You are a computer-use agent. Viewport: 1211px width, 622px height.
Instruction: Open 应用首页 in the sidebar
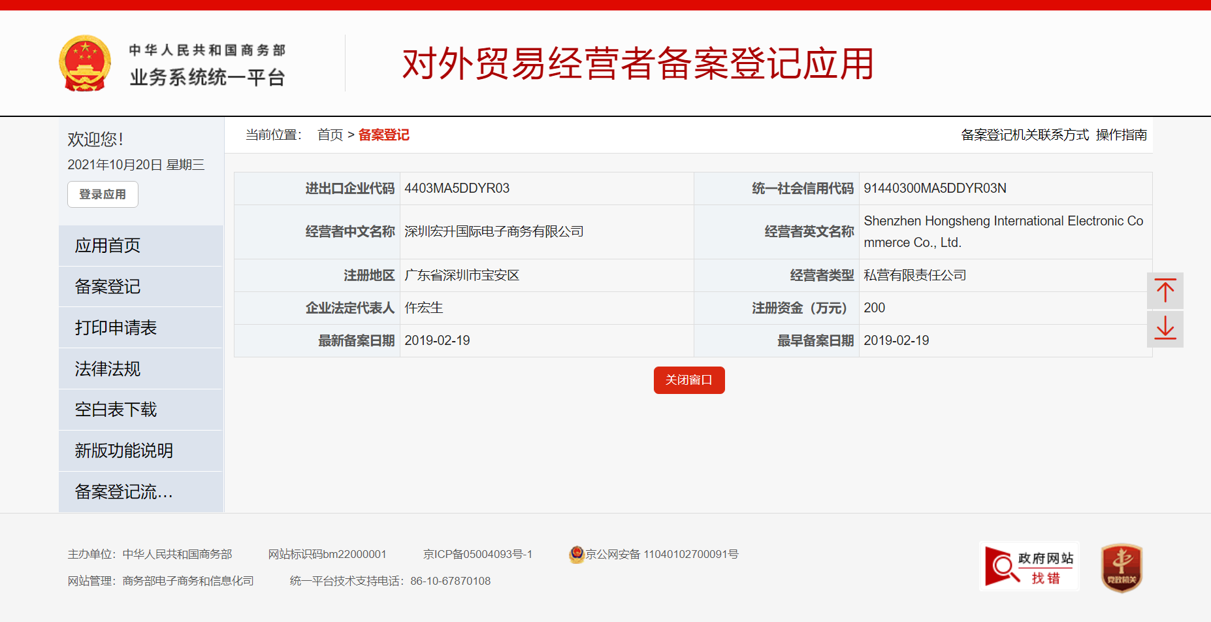click(141, 246)
